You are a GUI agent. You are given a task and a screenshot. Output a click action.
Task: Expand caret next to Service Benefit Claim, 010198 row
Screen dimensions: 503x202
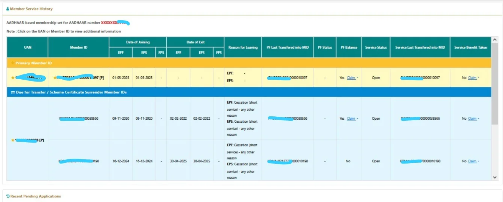pos(479,161)
